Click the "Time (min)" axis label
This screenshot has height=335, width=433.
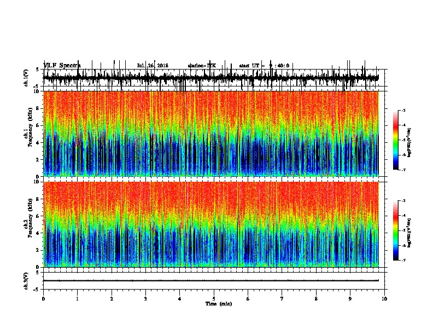coord(219,303)
